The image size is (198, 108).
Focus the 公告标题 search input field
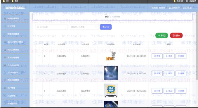click(51, 27)
